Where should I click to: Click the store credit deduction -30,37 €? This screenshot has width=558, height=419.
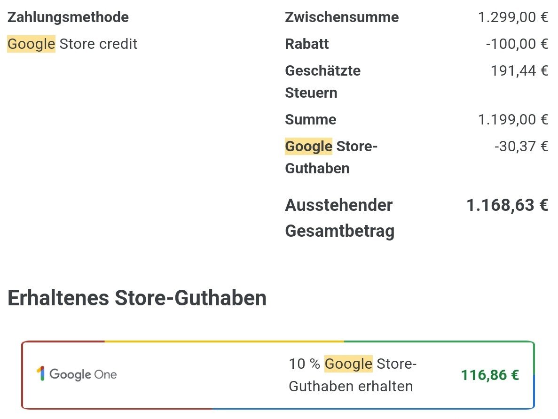click(x=521, y=146)
